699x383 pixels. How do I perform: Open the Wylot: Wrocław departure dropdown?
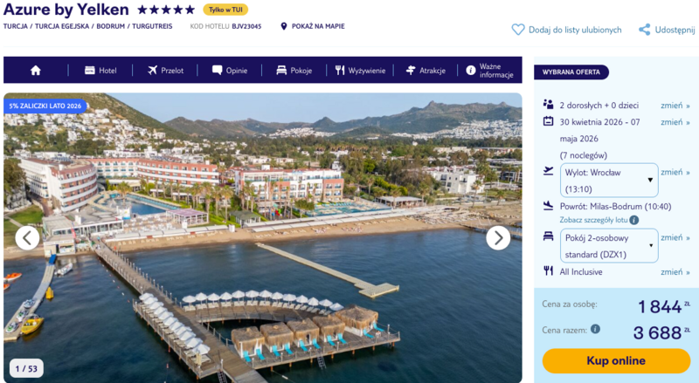(609, 181)
